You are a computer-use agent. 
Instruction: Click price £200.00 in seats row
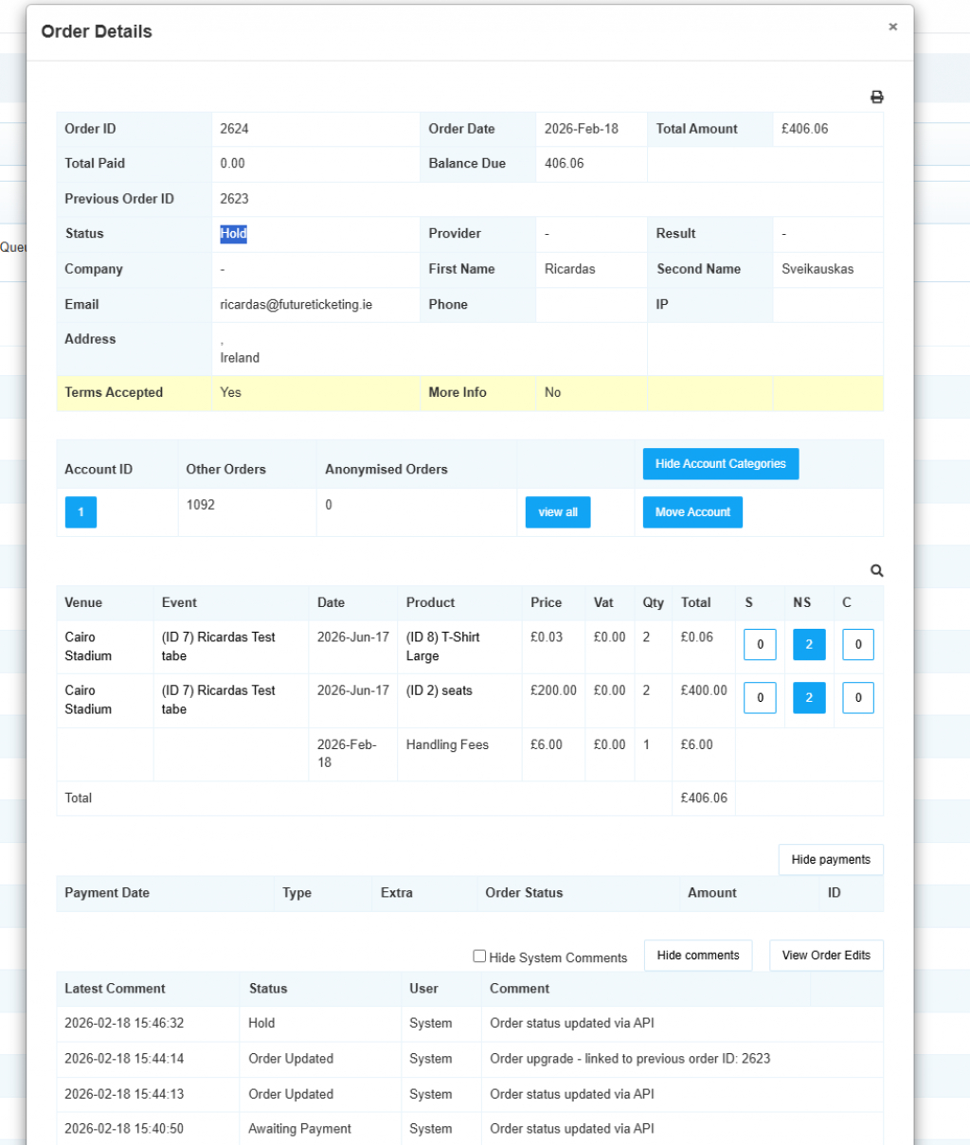click(x=553, y=690)
